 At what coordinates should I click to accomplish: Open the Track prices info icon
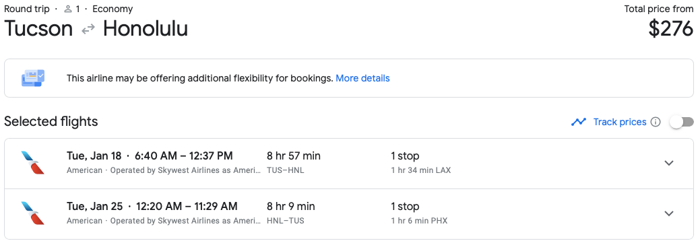coord(656,122)
